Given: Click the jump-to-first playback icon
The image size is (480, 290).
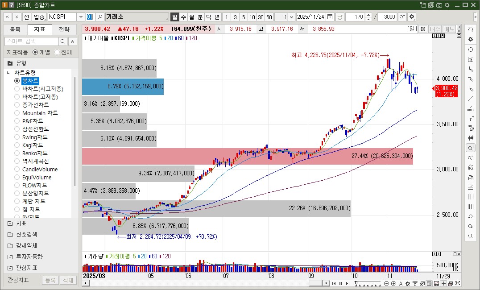Looking at the screenshot, I should [334, 284].
